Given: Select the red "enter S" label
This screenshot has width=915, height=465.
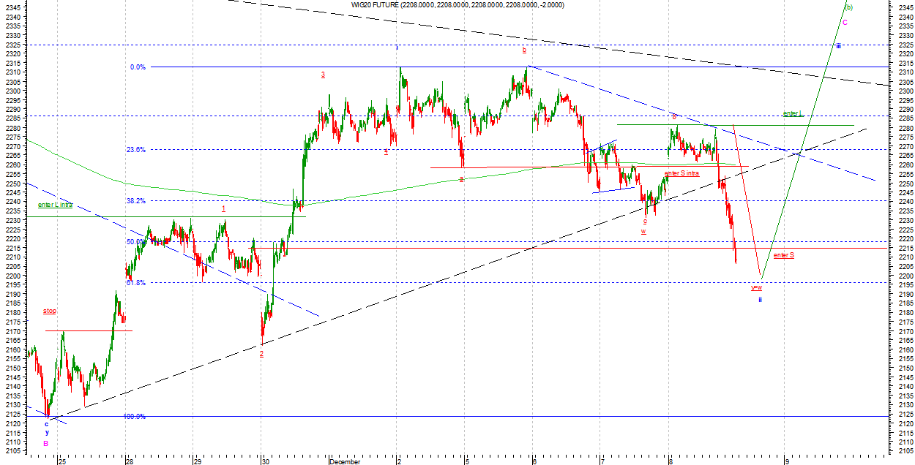Looking at the screenshot, I should click(x=783, y=255).
